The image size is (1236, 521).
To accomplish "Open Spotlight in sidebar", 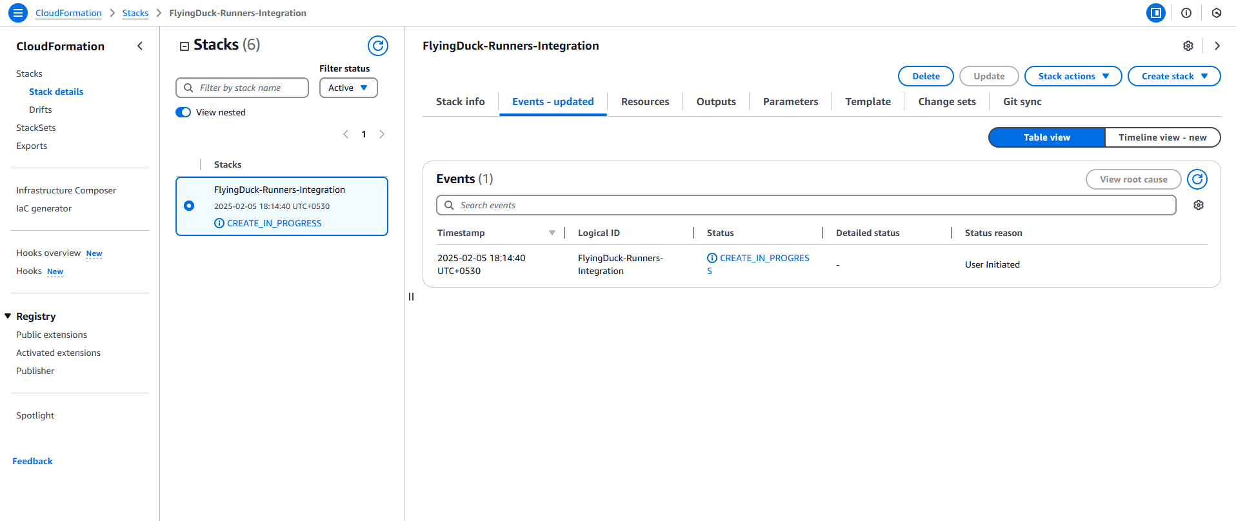I will (35, 415).
